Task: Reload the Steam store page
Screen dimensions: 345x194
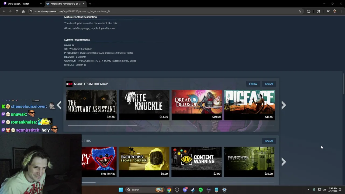Action: (x=17, y=11)
